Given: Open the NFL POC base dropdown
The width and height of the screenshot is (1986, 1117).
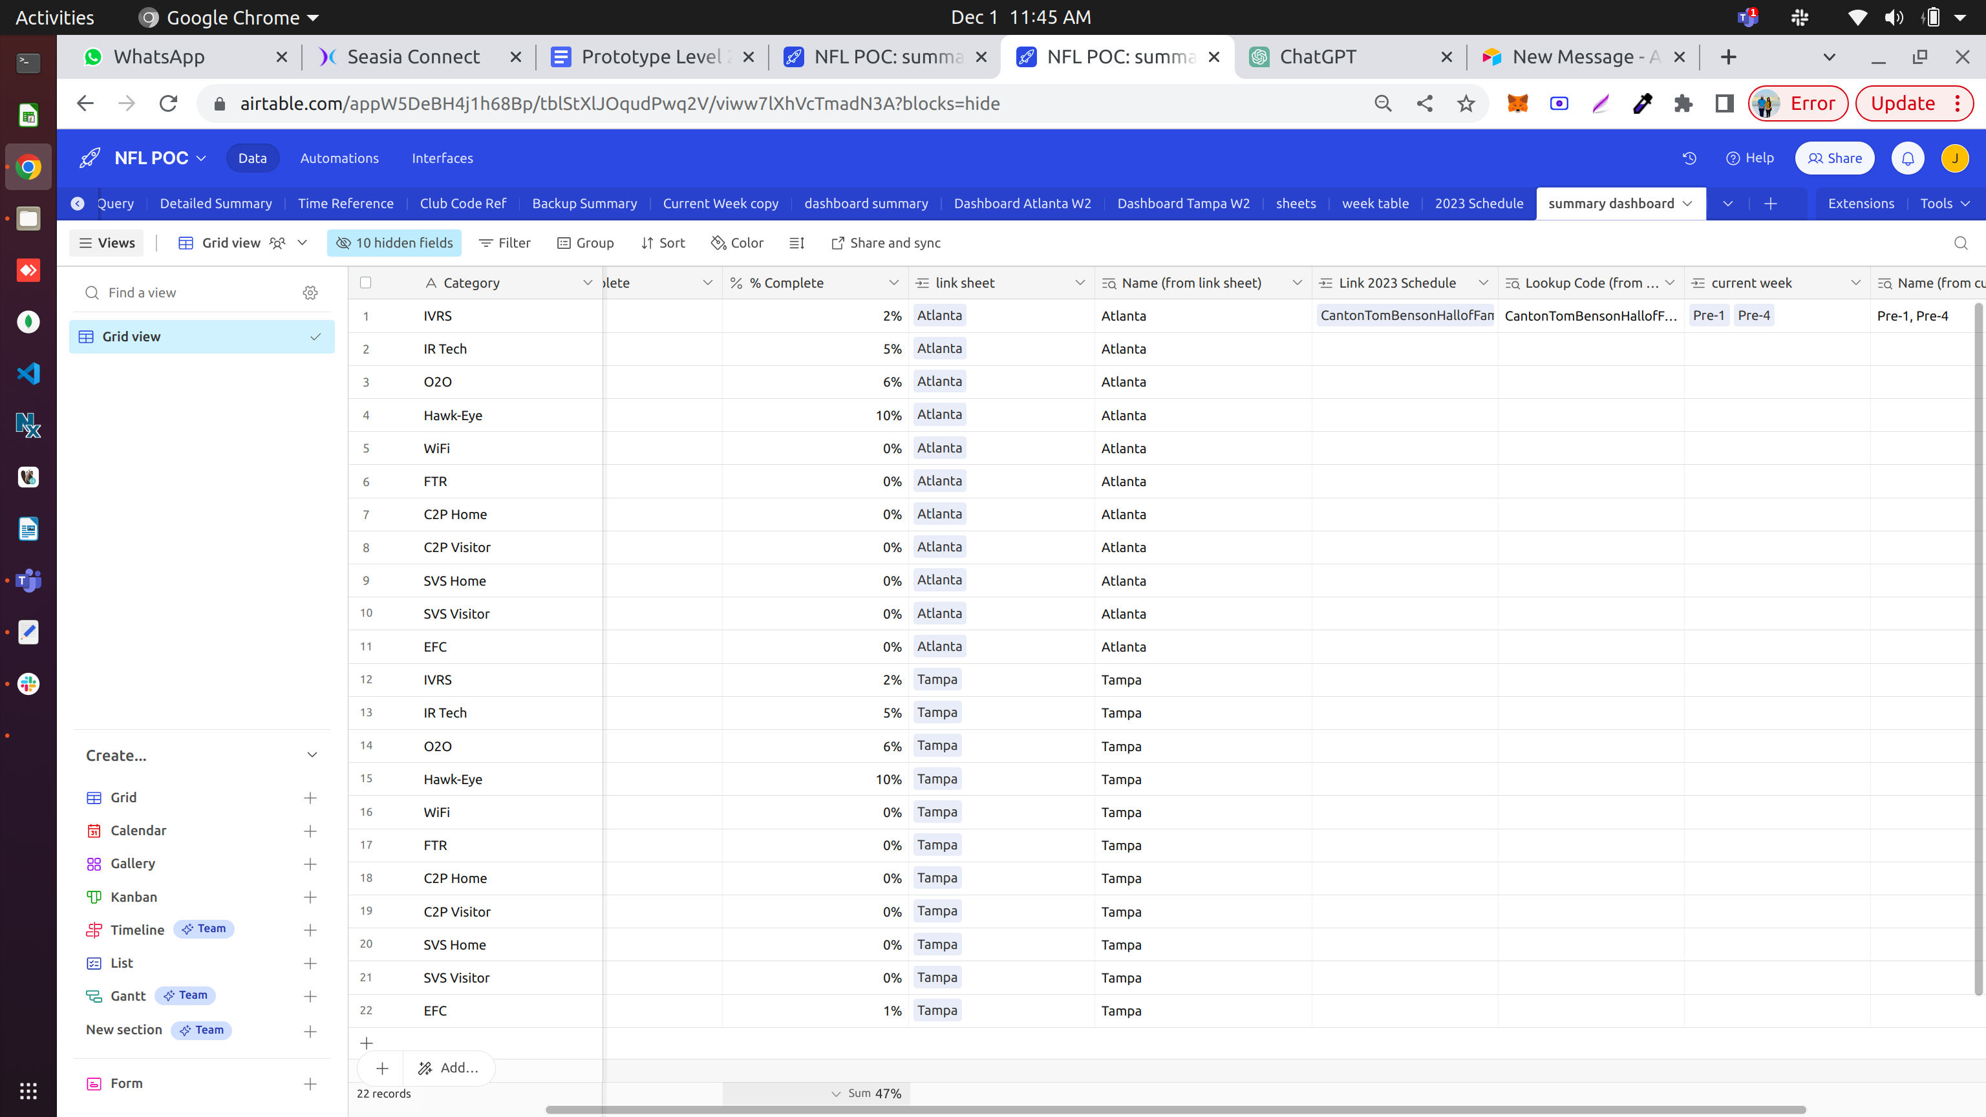Looking at the screenshot, I should coord(201,158).
